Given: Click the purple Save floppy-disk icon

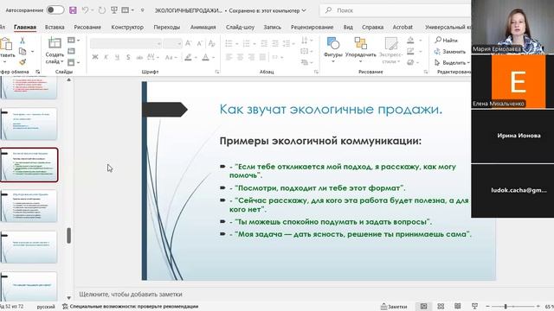Looking at the screenshot, I should coord(73,10).
